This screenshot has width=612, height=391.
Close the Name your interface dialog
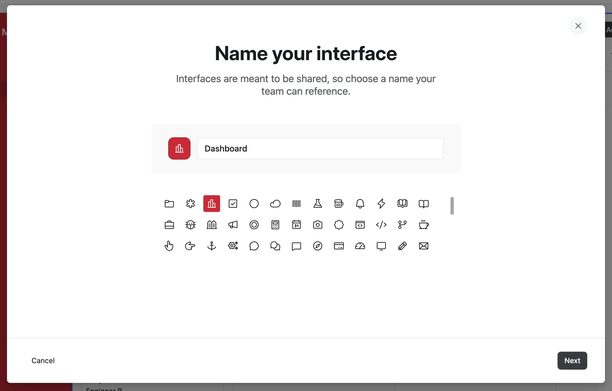tap(578, 26)
